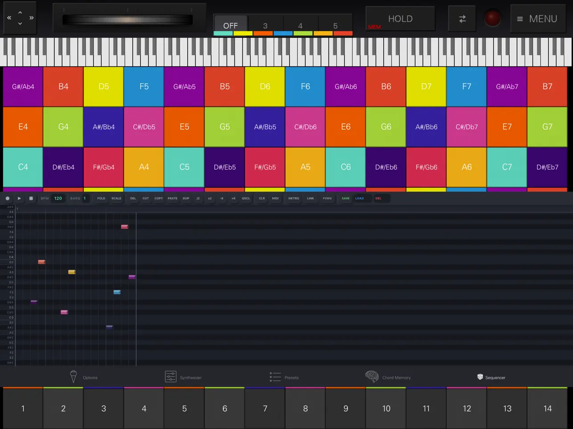Toggle the P2SEQ button
This screenshot has height=429, width=573.
coord(327,198)
